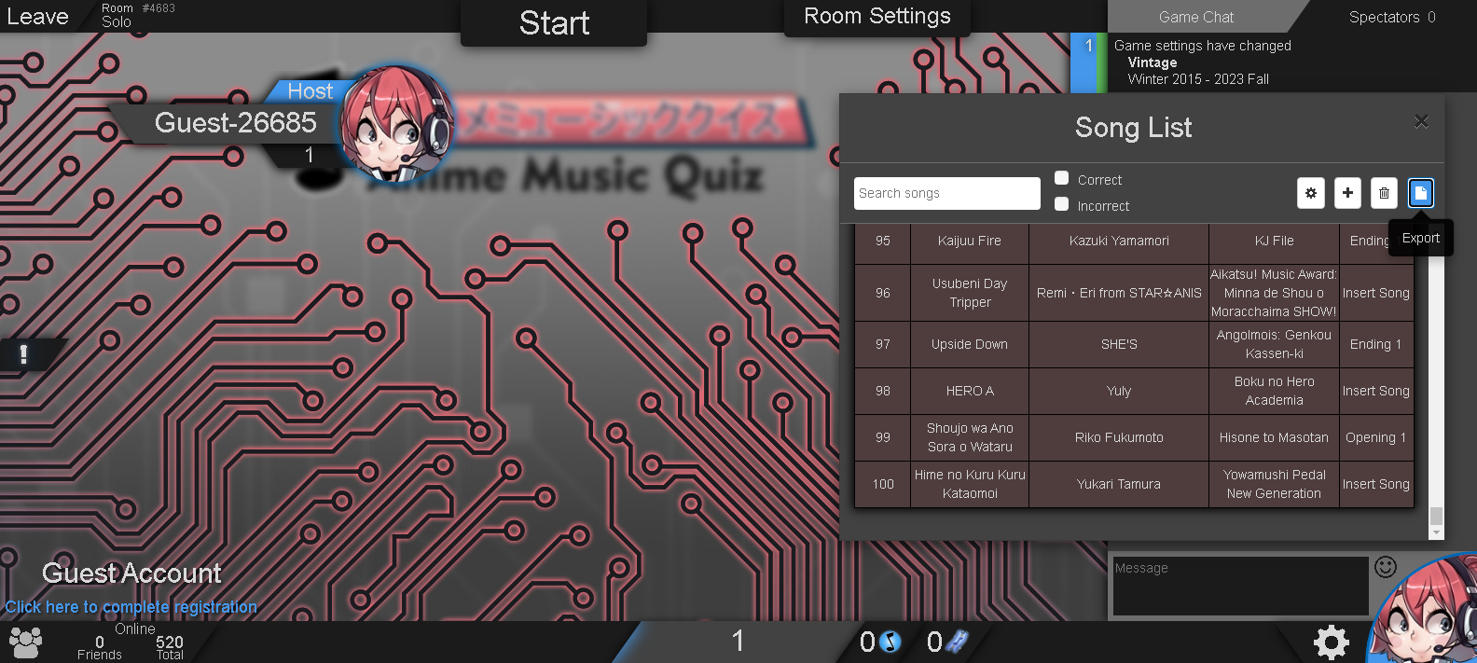Click anime Angolmois: Genkou Kassen-ki
Screen dimensions: 1477x663
(1274, 344)
